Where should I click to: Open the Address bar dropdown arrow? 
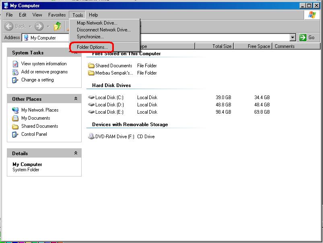pos(293,37)
